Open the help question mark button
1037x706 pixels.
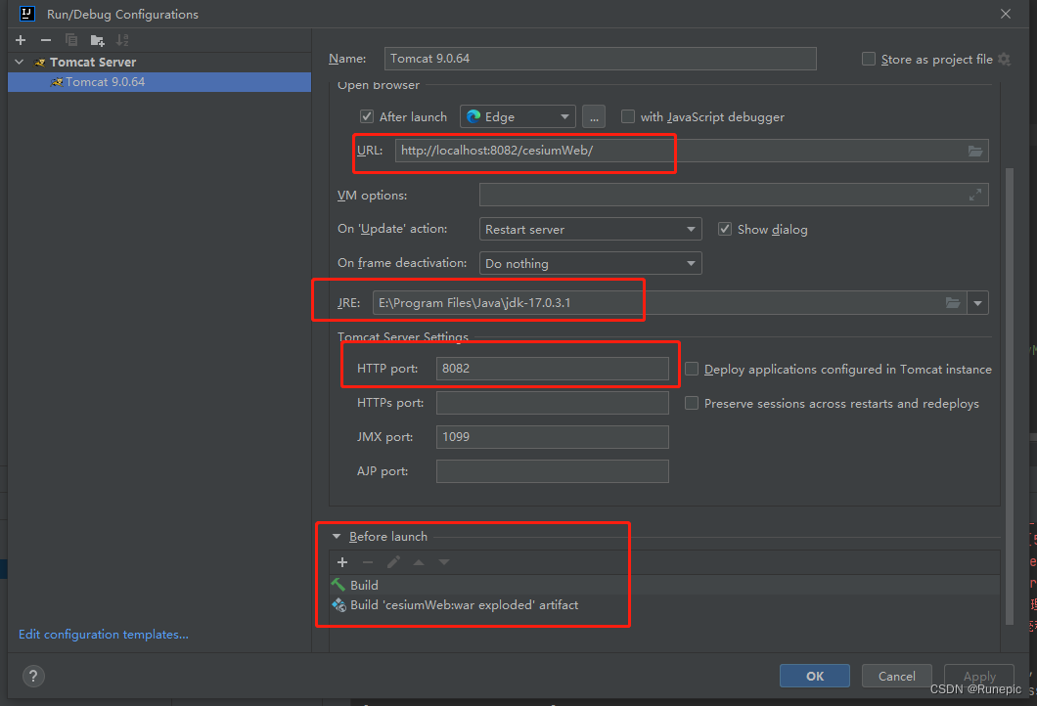pyautogui.click(x=33, y=676)
